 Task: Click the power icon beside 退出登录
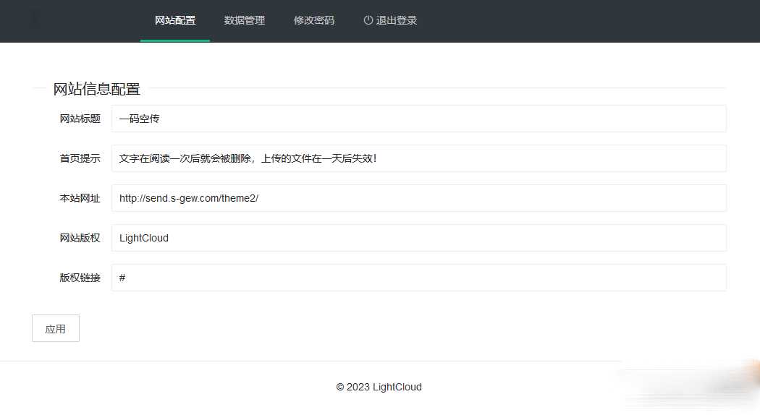coord(368,21)
